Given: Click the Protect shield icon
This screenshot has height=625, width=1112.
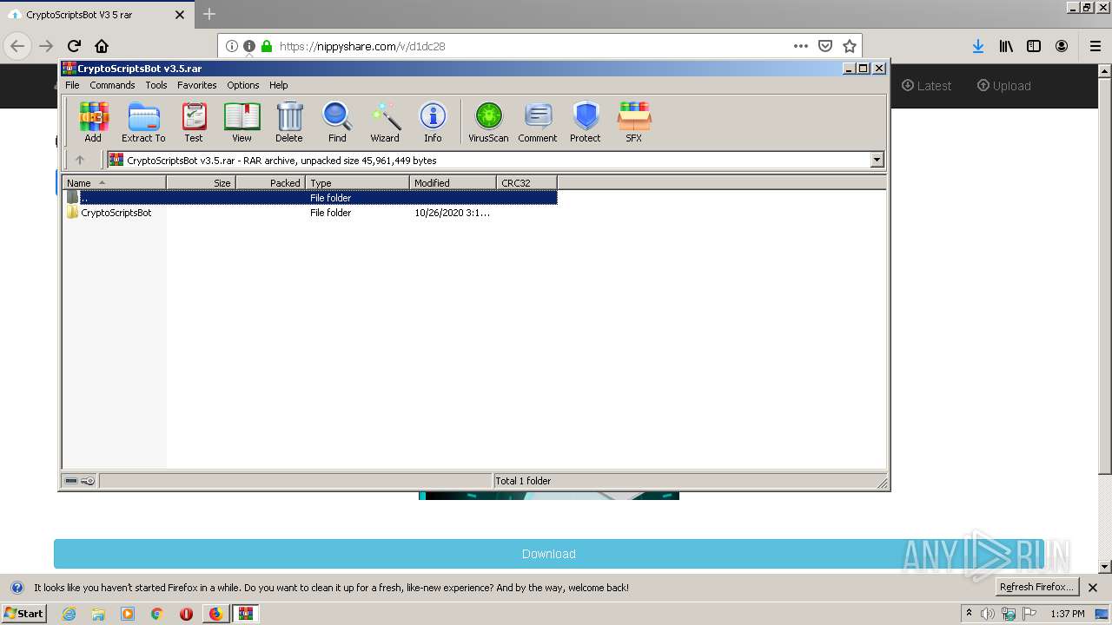Looking at the screenshot, I should pyautogui.click(x=586, y=122).
